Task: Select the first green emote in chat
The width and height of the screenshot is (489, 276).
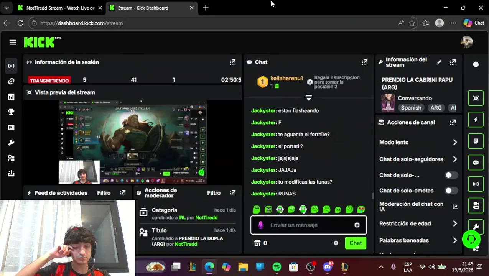Action: tap(257, 209)
